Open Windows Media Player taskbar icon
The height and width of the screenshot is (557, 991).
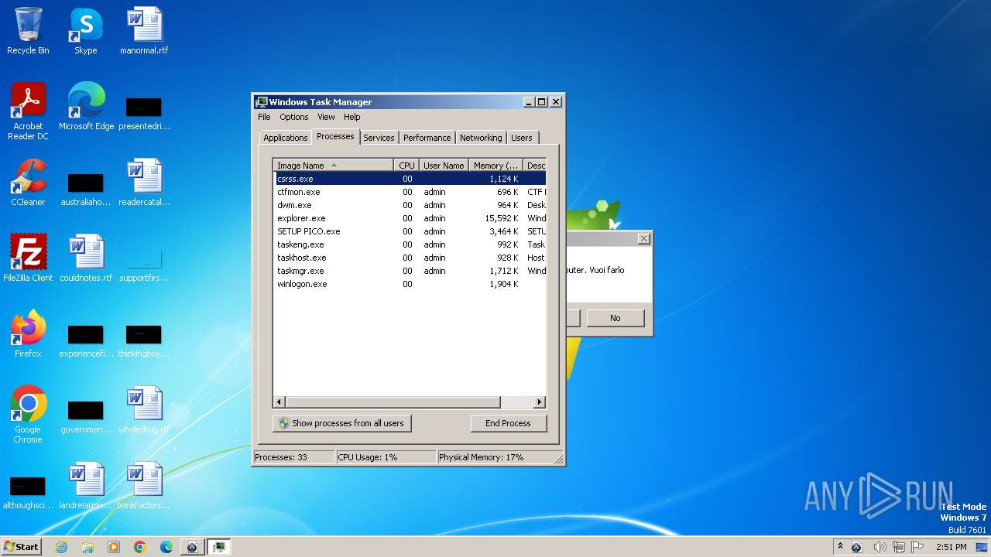click(x=114, y=547)
